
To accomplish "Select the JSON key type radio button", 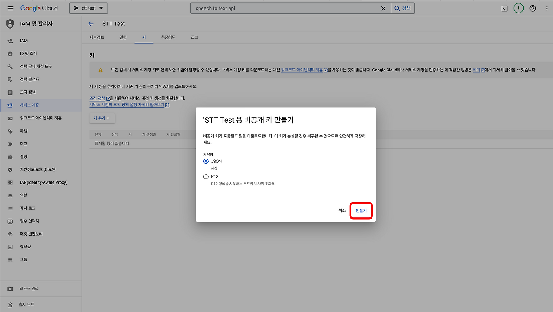I will pyautogui.click(x=206, y=161).
